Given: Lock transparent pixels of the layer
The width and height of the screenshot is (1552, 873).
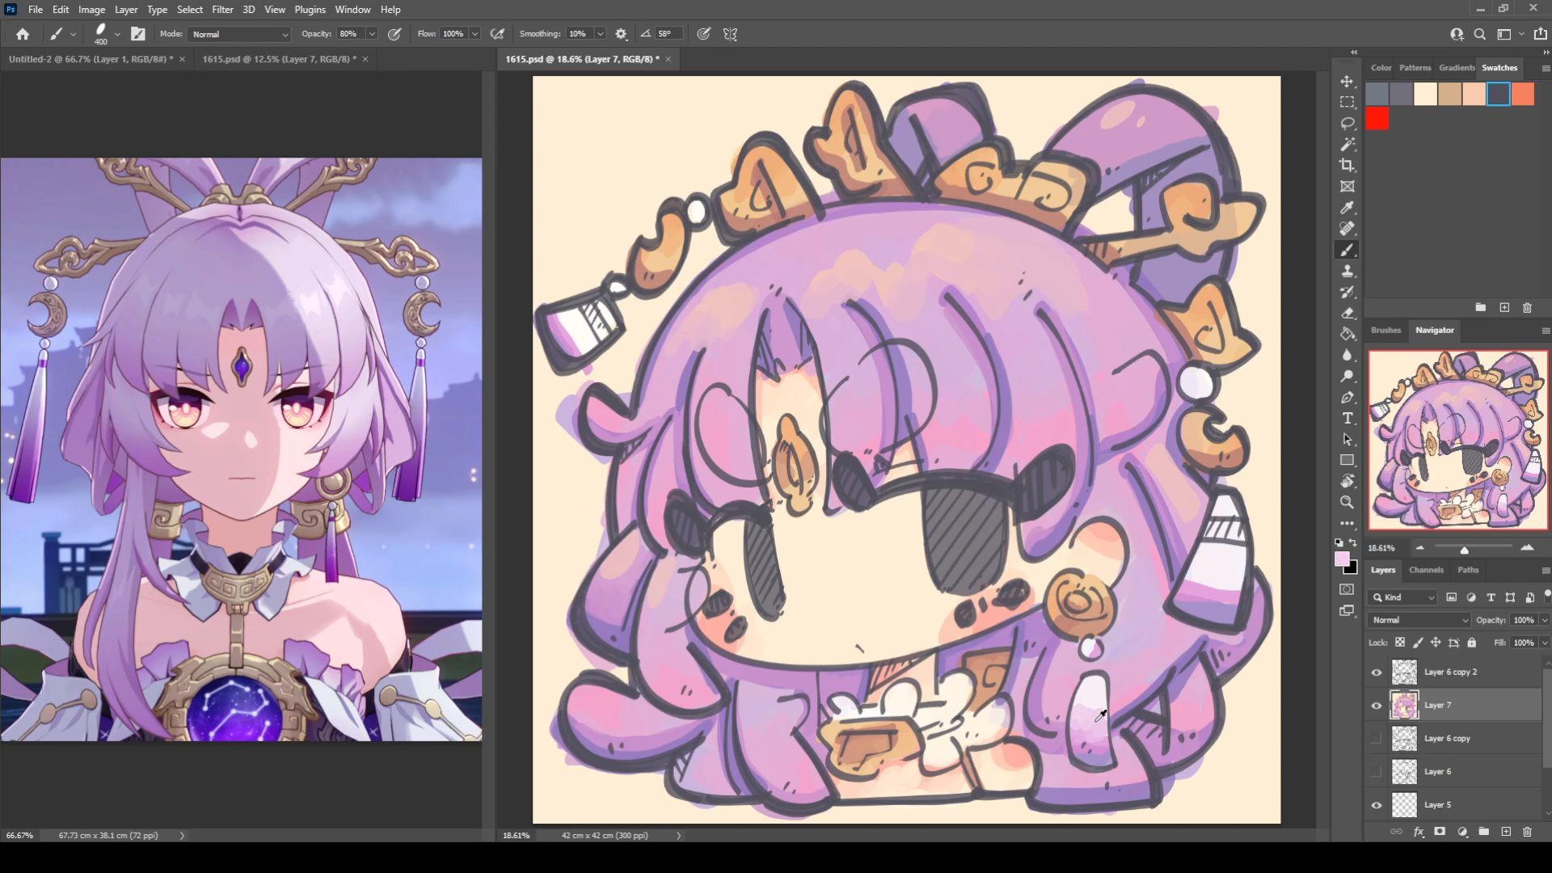Looking at the screenshot, I should click(x=1400, y=643).
